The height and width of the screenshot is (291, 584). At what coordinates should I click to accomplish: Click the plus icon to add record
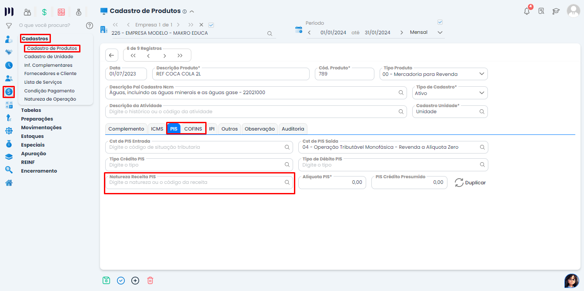point(135,280)
